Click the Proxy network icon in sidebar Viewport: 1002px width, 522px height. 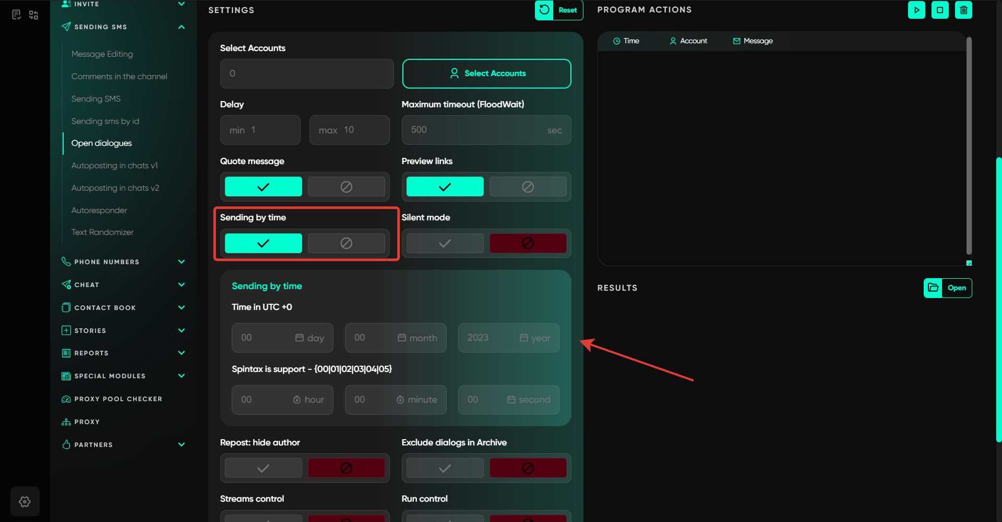coord(66,422)
